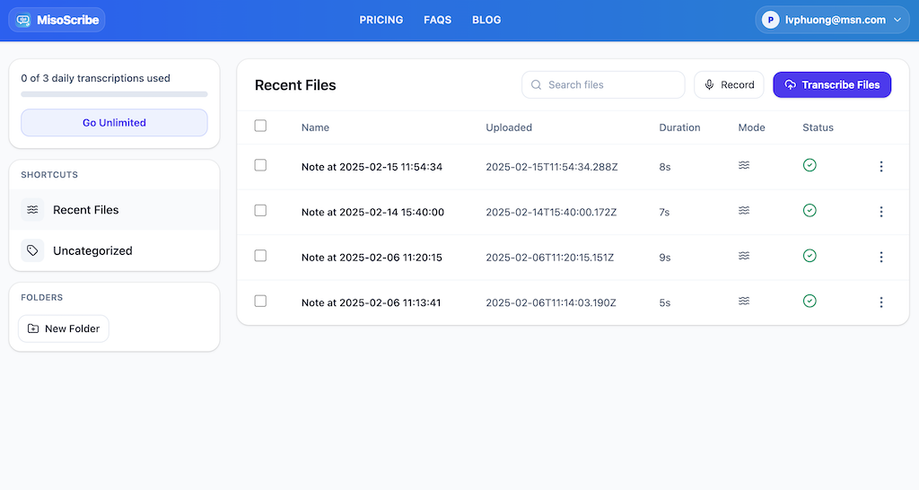This screenshot has height=490, width=919.
Task: Click the Recent Files shortcut waves icon
Action: (32, 210)
